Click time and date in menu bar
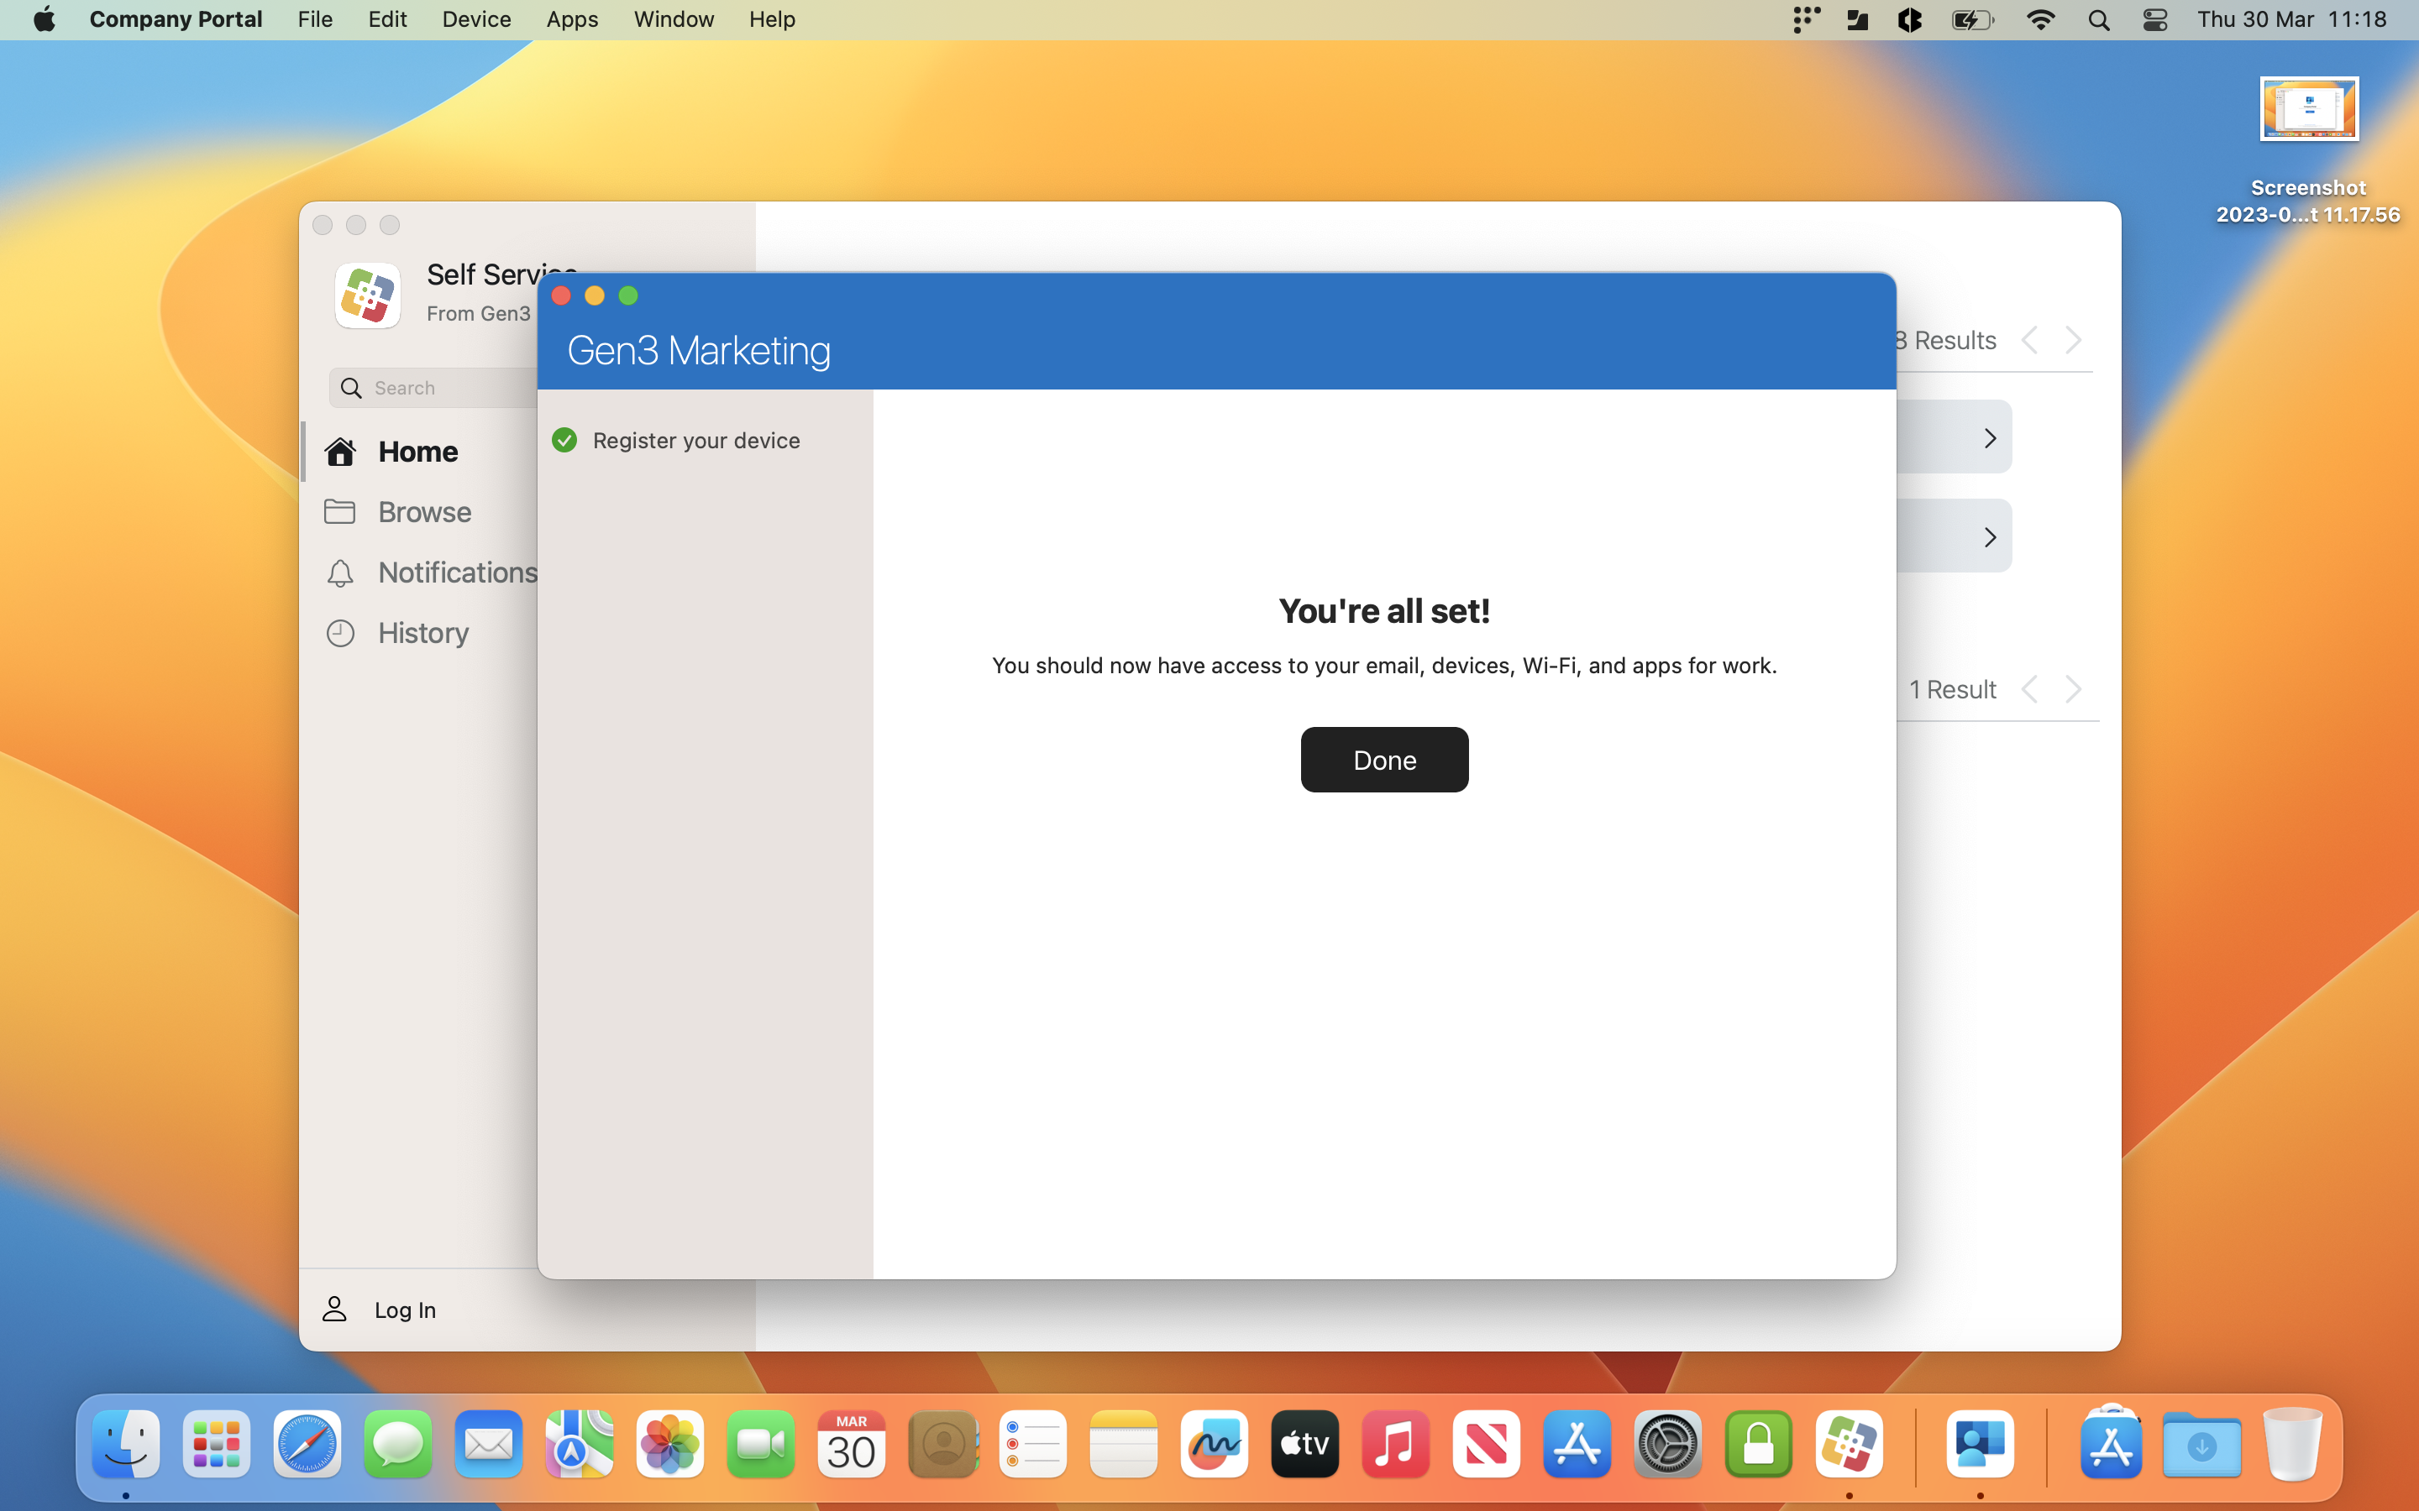 pyautogui.click(x=2292, y=19)
